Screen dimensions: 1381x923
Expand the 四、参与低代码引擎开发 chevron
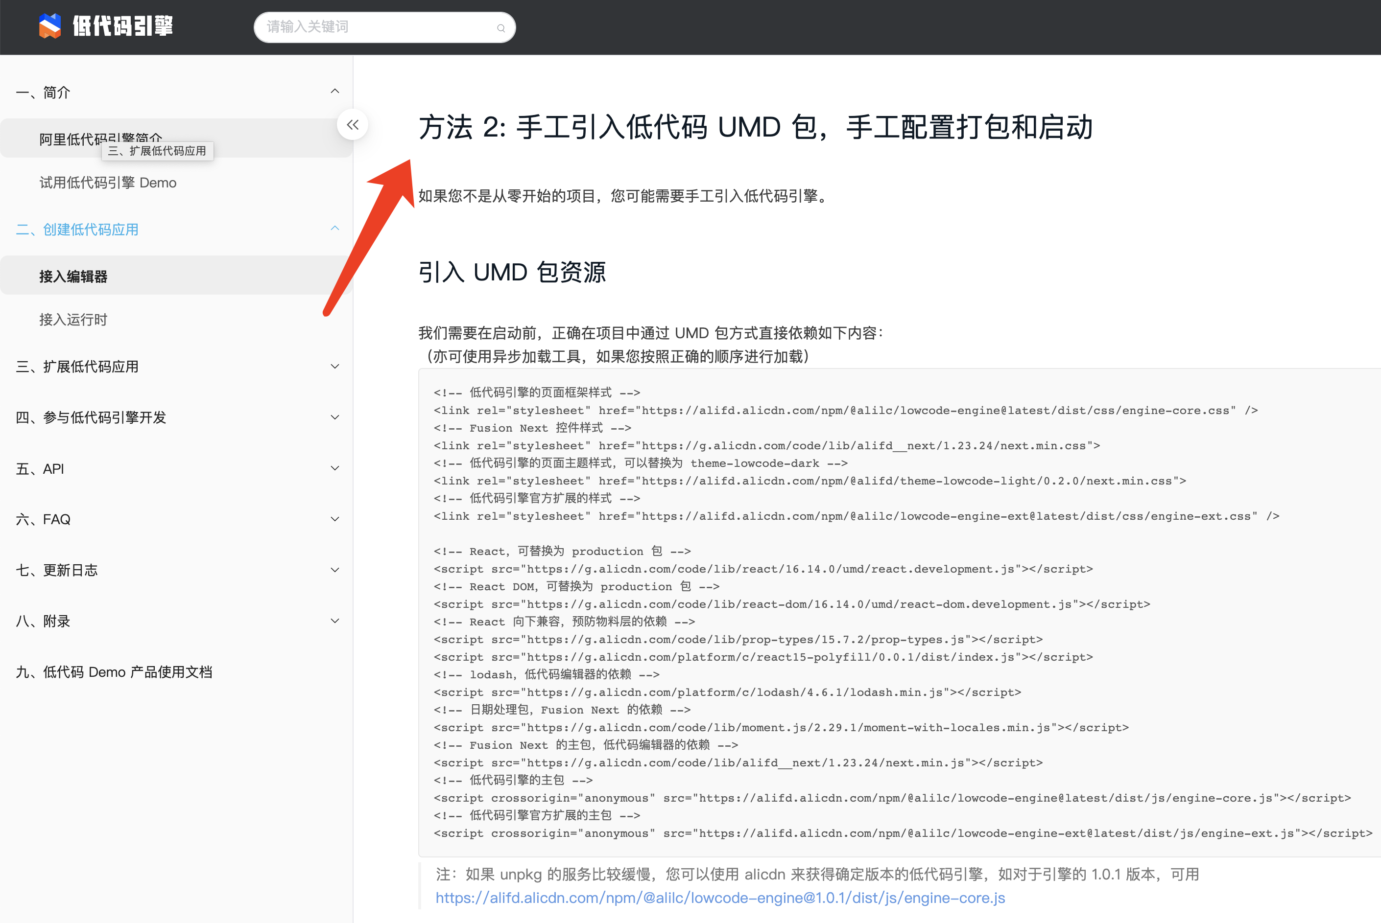tap(334, 417)
